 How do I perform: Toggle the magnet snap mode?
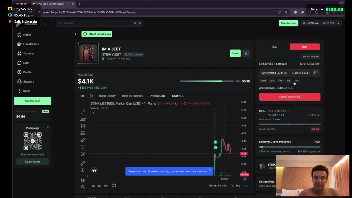click(83, 180)
